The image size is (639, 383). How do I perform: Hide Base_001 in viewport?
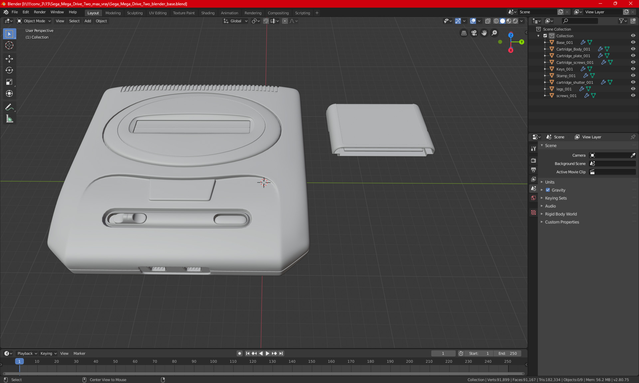[633, 43]
